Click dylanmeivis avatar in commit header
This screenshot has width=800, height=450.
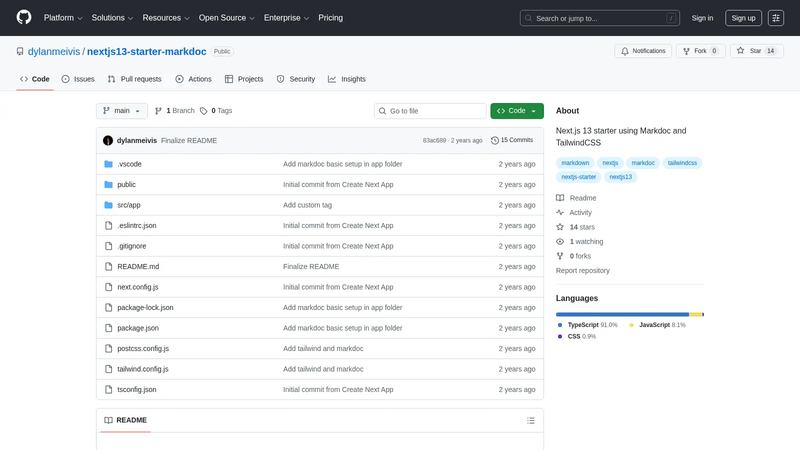coord(108,140)
